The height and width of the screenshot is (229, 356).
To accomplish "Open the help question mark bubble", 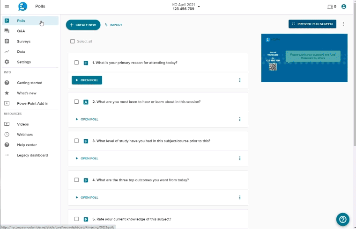I will [x=342, y=219].
